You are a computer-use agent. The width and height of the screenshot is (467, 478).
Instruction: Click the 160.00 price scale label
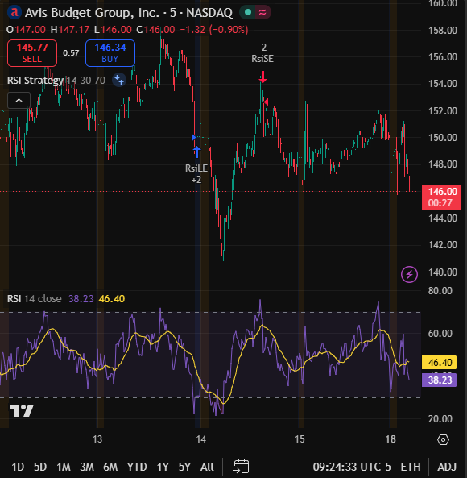pyautogui.click(x=443, y=3)
